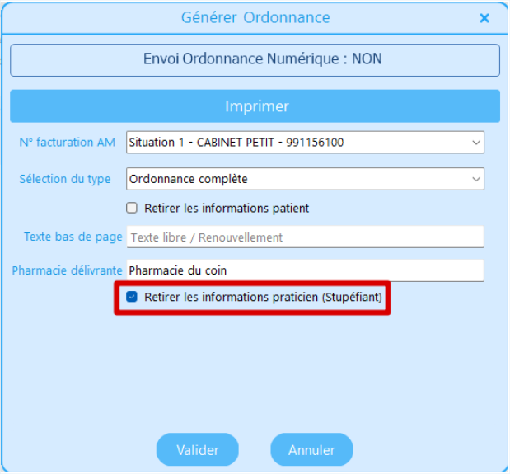
Task: Click the Texte bas de page label
Action: [73, 237]
